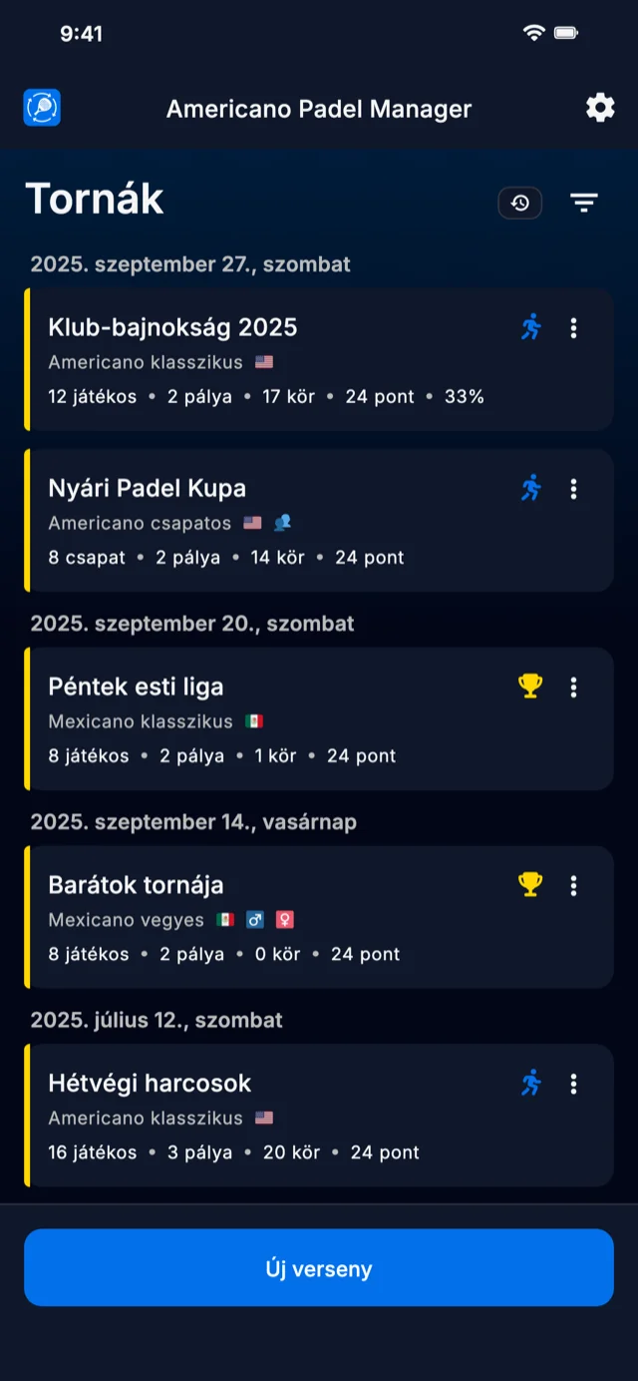The height and width of the screenshot is (1381, 638).
Task: Toggle the history view clock button
Action: pos(520,204)
